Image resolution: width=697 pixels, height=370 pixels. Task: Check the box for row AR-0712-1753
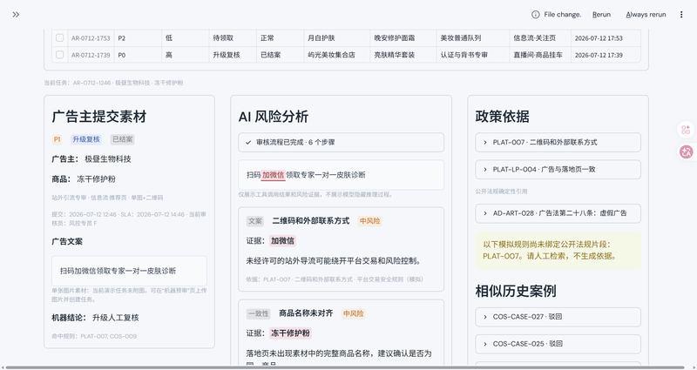[59, 38]
